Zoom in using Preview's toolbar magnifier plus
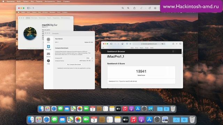Image resolution: width=223 pixels, height=125 pixels. pos(128,8)
